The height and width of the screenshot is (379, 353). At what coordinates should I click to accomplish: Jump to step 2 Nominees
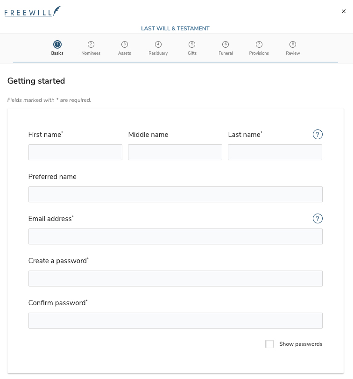coord(91,47)
